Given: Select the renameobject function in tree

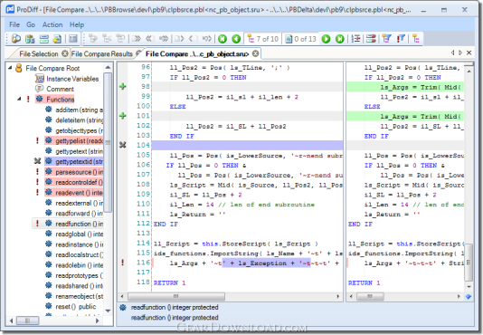Looking at the screenshot, I should pos(80,296).
